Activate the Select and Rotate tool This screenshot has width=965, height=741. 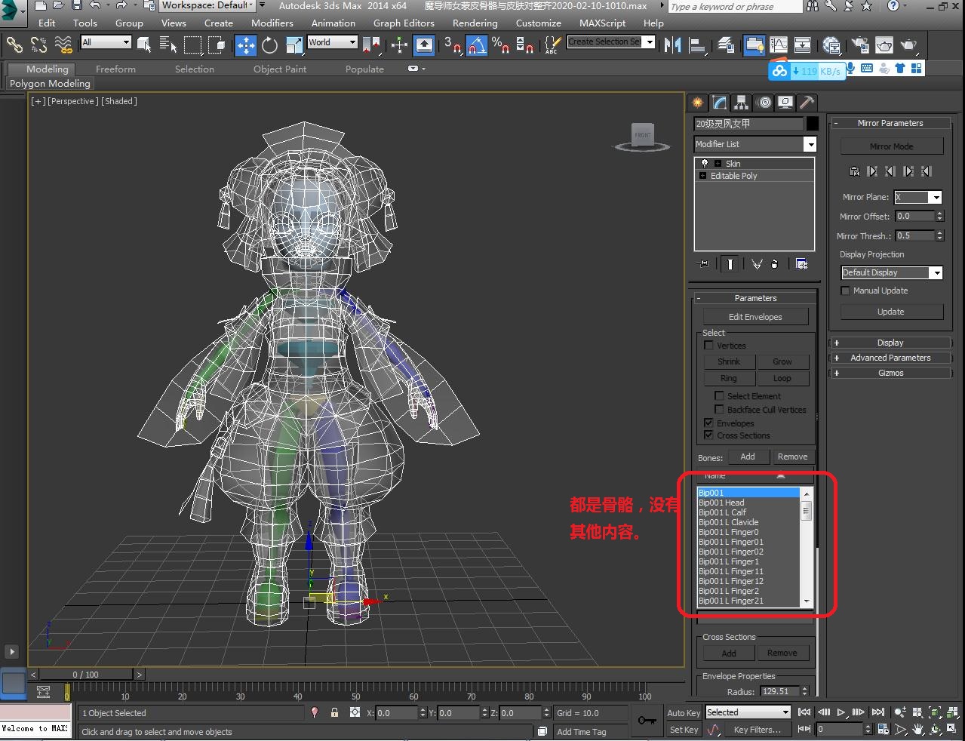pyautogui.click(x=269, y=45)
